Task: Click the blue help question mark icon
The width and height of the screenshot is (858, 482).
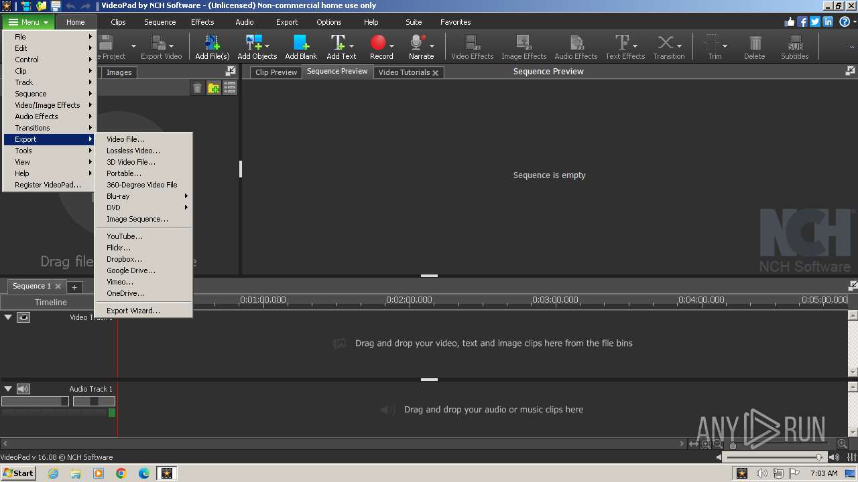Action: pos(845,21)
